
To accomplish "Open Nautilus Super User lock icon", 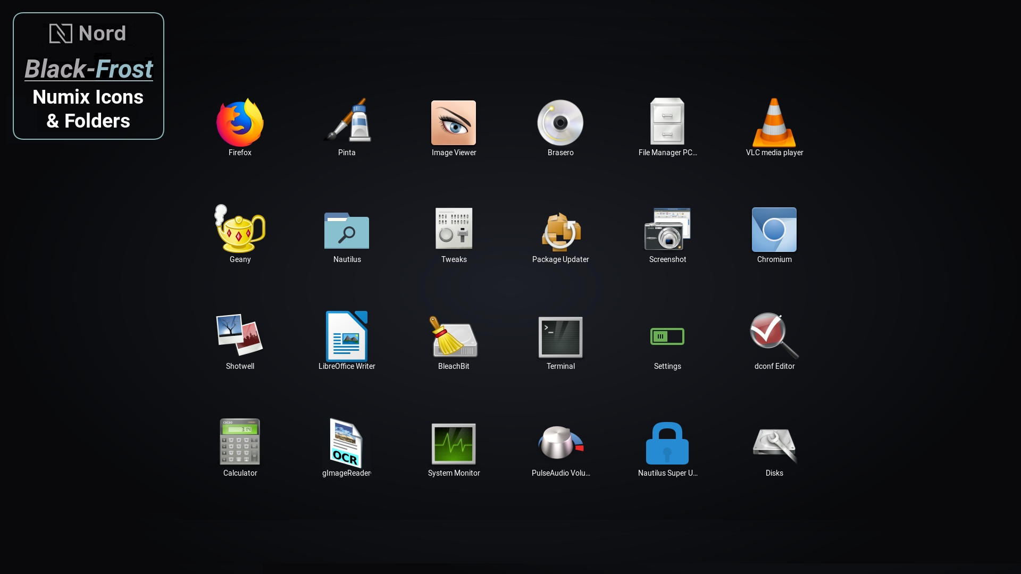I will [x=667, y=443].
